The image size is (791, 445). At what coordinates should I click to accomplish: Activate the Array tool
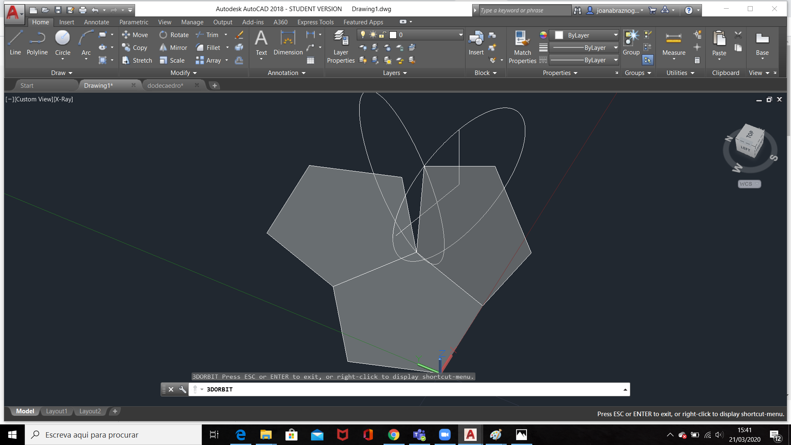point(208,61)
